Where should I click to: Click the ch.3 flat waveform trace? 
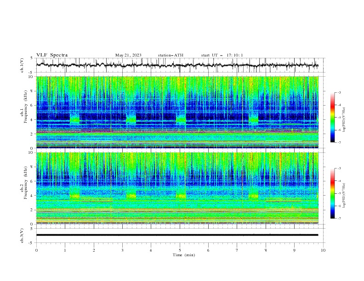(x=177, y=235)
